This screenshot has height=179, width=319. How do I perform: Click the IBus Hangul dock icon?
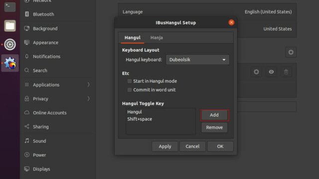10,63
